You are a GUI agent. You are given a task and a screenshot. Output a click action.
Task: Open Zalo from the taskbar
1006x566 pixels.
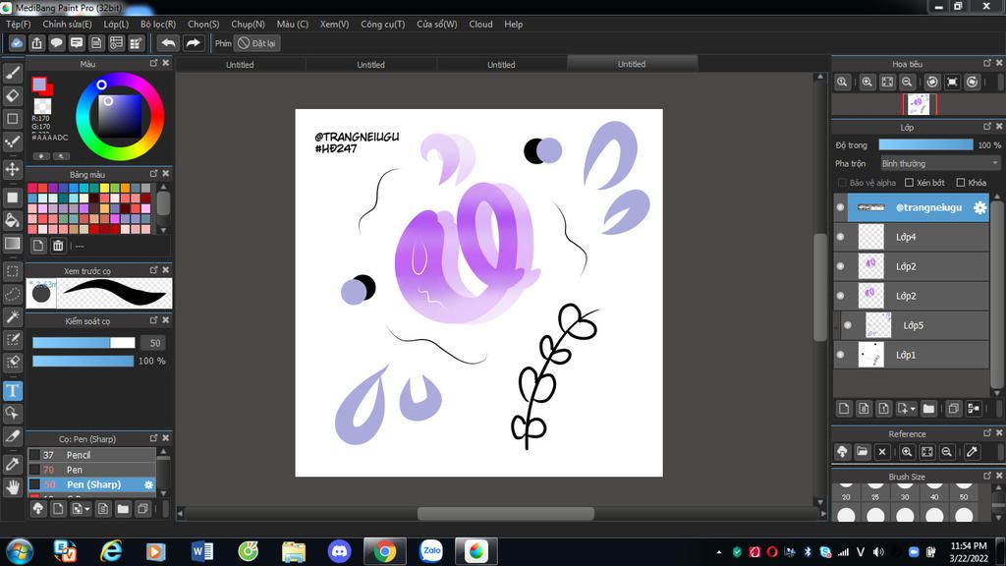pos(431,551)
